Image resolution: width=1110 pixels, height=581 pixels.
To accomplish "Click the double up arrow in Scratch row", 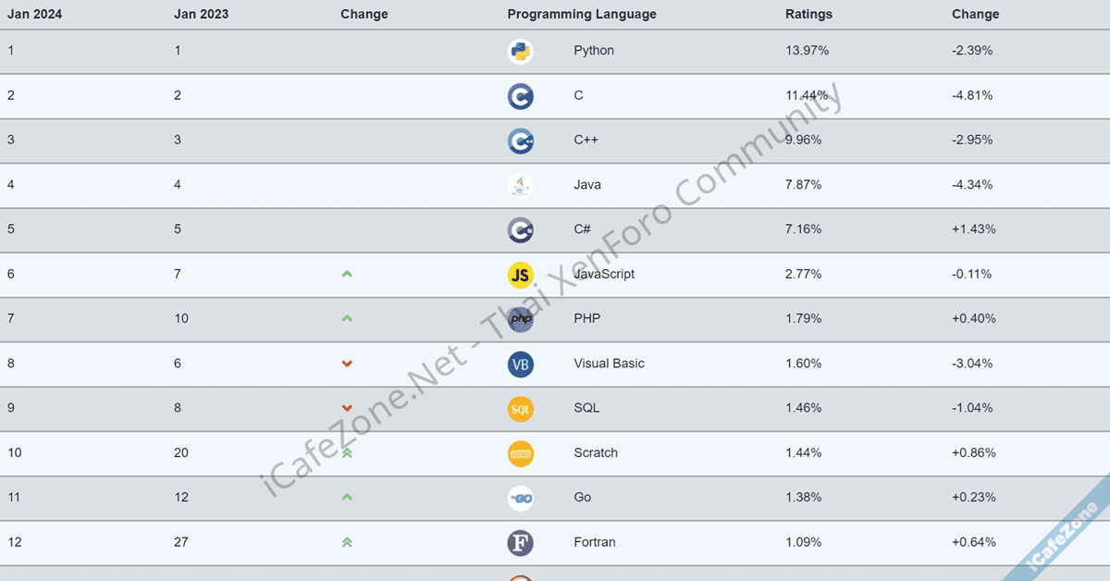I will [347, 453].
